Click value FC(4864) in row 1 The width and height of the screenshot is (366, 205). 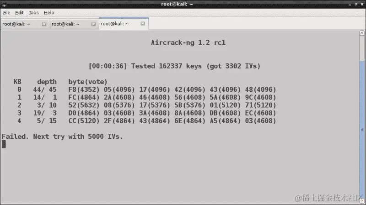click(x=84, y=97)
